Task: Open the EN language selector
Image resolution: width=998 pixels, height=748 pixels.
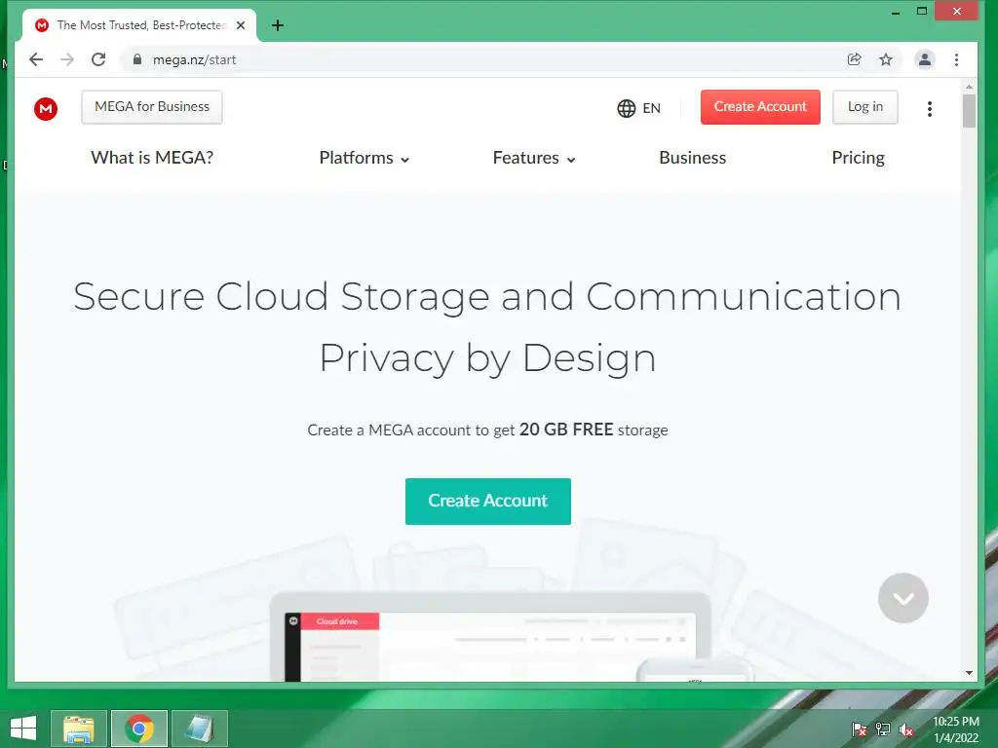Action: (639, 108)
